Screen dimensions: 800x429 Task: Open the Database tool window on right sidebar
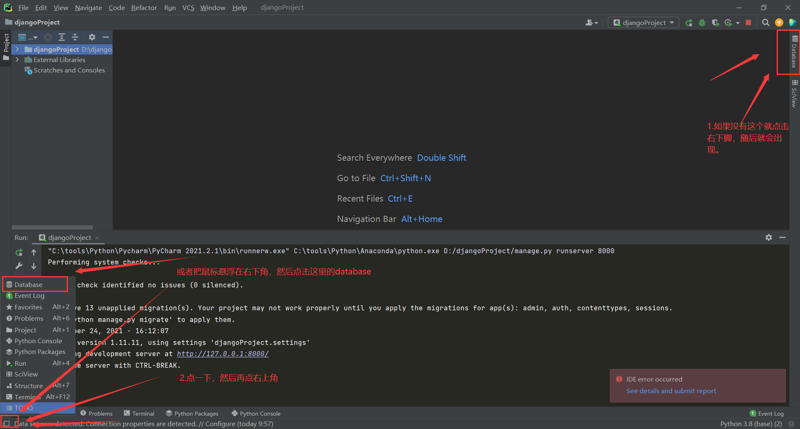click(794, 52)
